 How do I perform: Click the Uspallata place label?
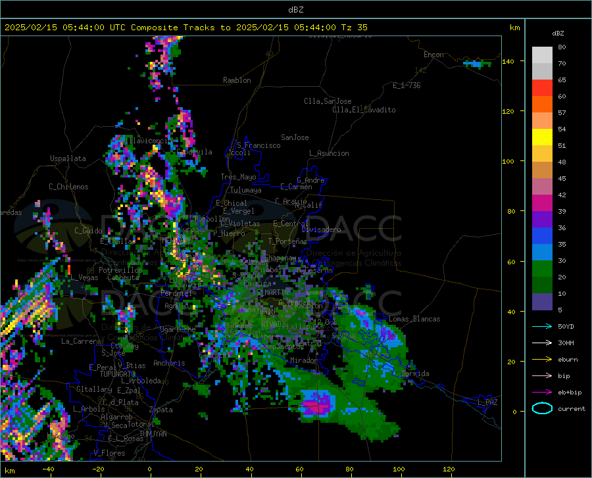pos(68,158)
